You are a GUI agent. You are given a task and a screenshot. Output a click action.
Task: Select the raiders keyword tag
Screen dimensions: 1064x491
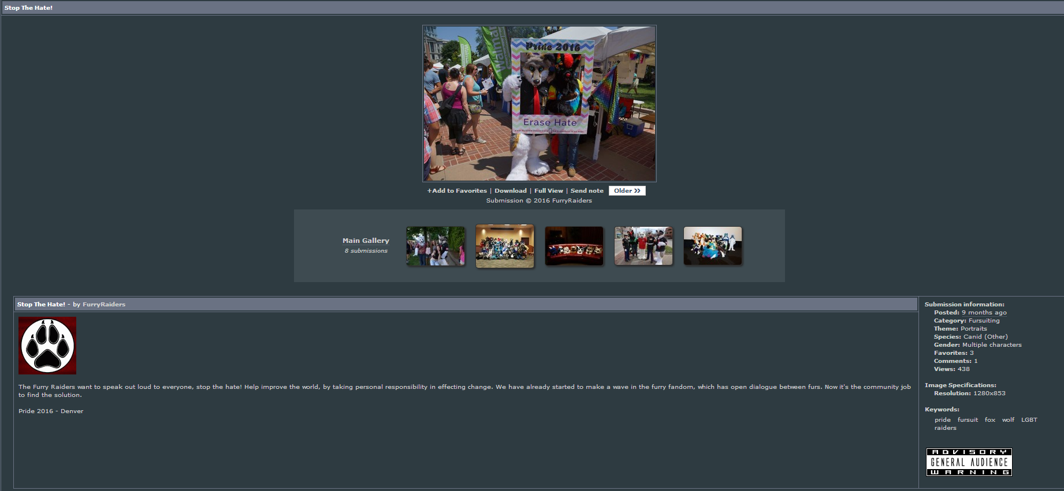coord(946,428)
